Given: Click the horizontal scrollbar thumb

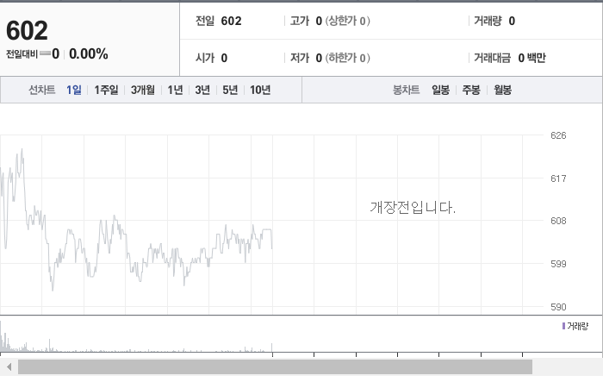Looking at the screenshot, I should pos(275,367).
